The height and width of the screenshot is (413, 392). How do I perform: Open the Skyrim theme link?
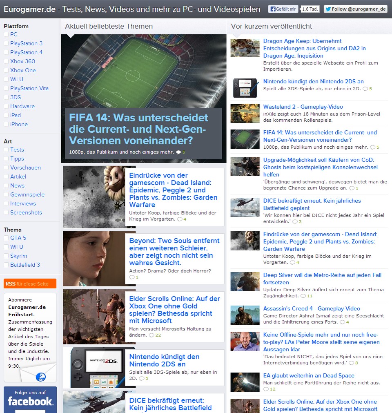pos(18,256)
